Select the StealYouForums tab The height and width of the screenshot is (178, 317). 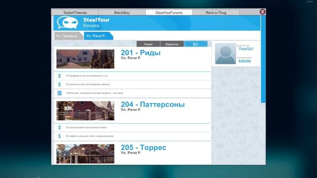click(x=169, y=12)
